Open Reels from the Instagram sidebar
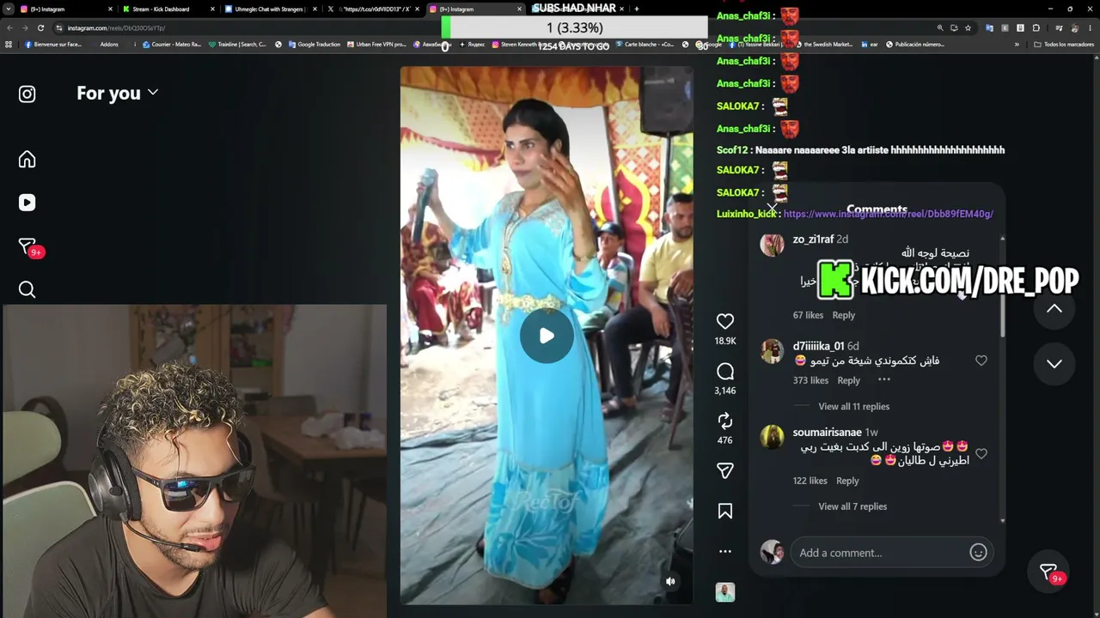 pyautogui.click(x=27, y=203)
